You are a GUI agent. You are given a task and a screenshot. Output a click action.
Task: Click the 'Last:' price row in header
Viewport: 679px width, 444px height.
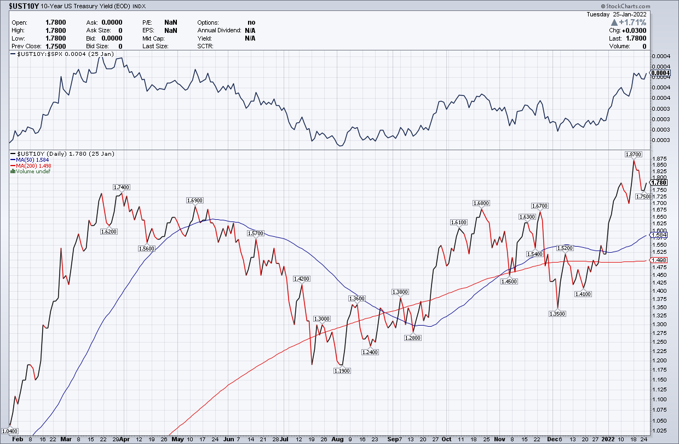pos(628,38)
